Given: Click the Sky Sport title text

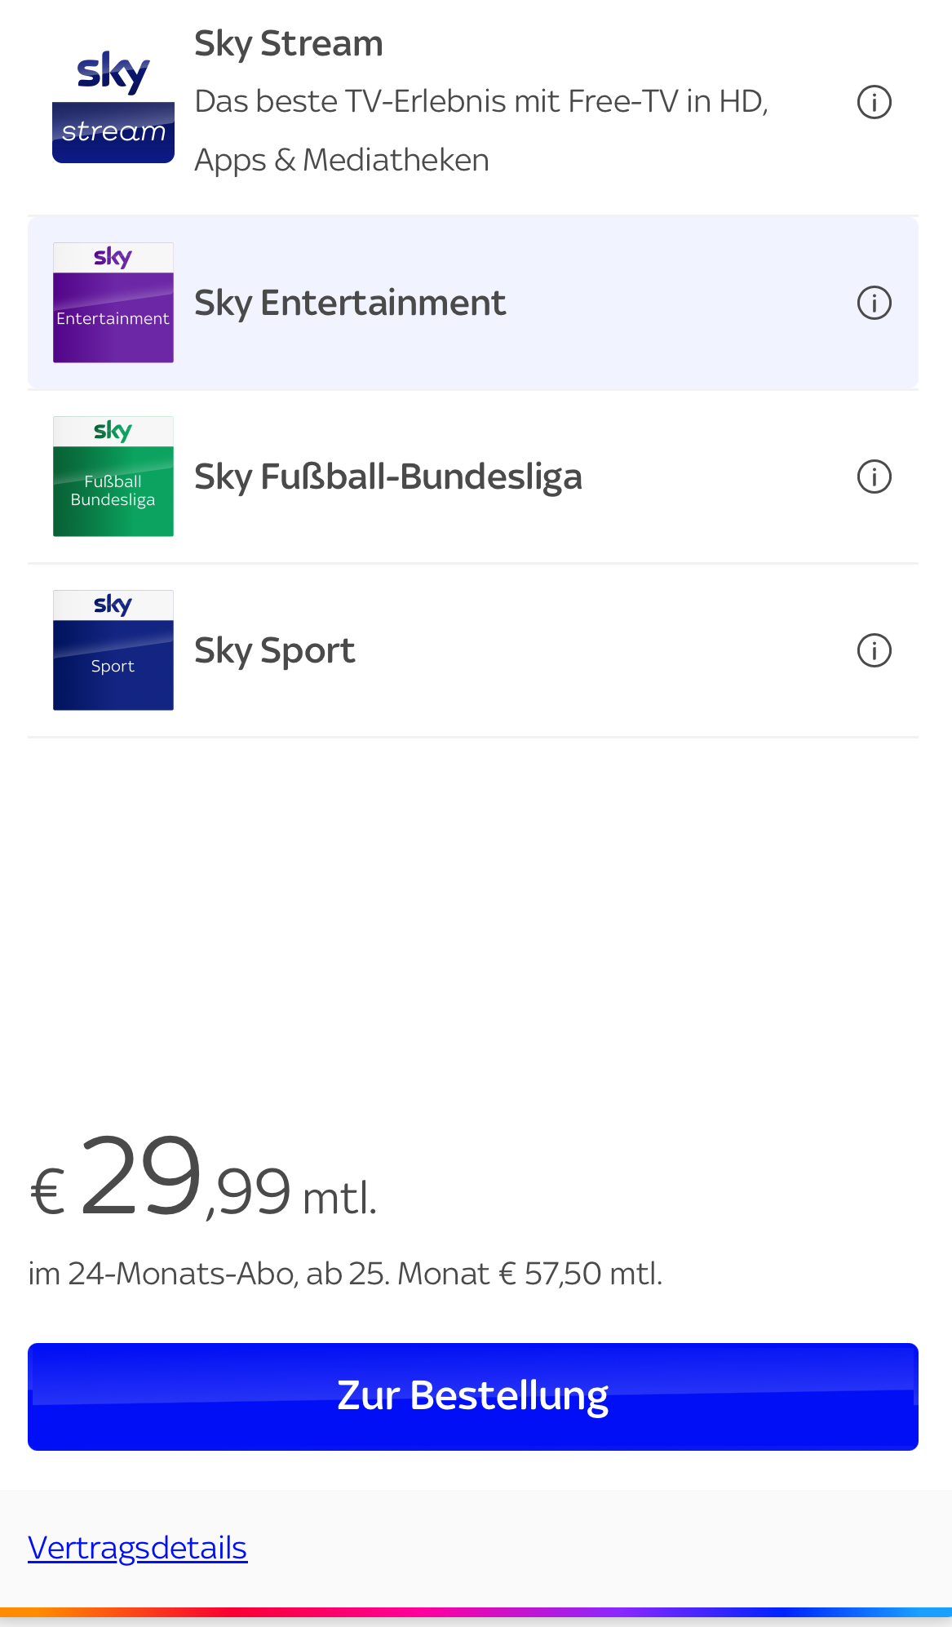Looking at the screenshot, I should click(275, 651).
